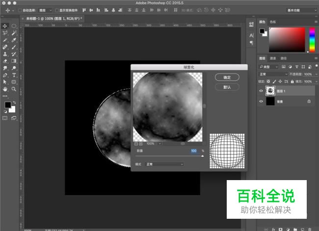Image resolution: width=319 pixels, height=231 pixels.
Task: Select the Rounded Rectangle shape tool
Action: [x=14, y=82]
